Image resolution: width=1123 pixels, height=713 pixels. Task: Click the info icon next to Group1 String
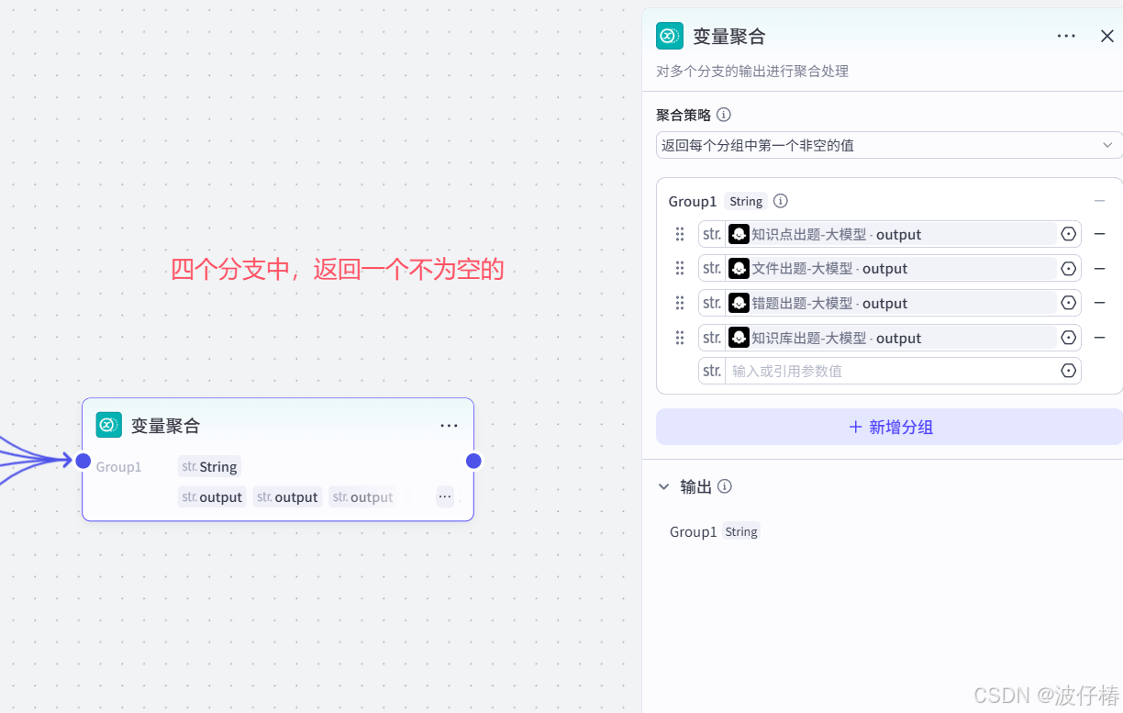click(780, 200)
